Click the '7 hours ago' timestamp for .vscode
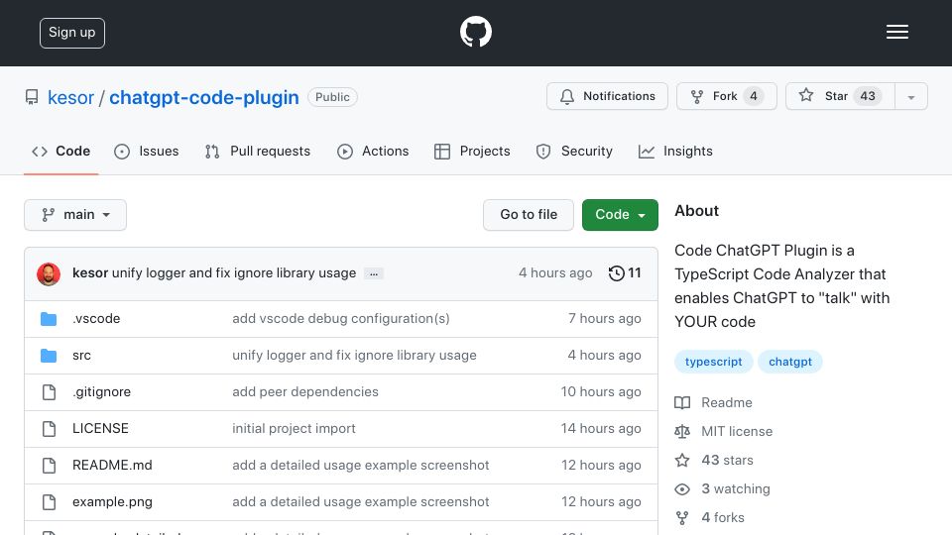 coord(604,318)
